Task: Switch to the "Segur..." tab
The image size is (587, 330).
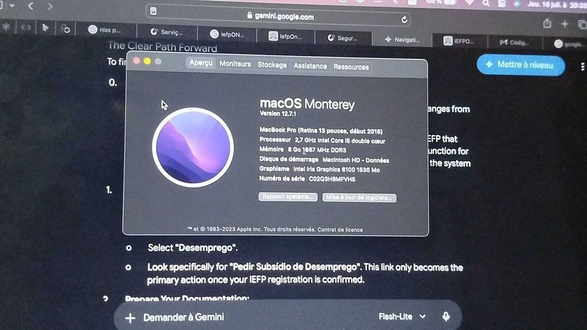Action: click(x=343, y=38)
